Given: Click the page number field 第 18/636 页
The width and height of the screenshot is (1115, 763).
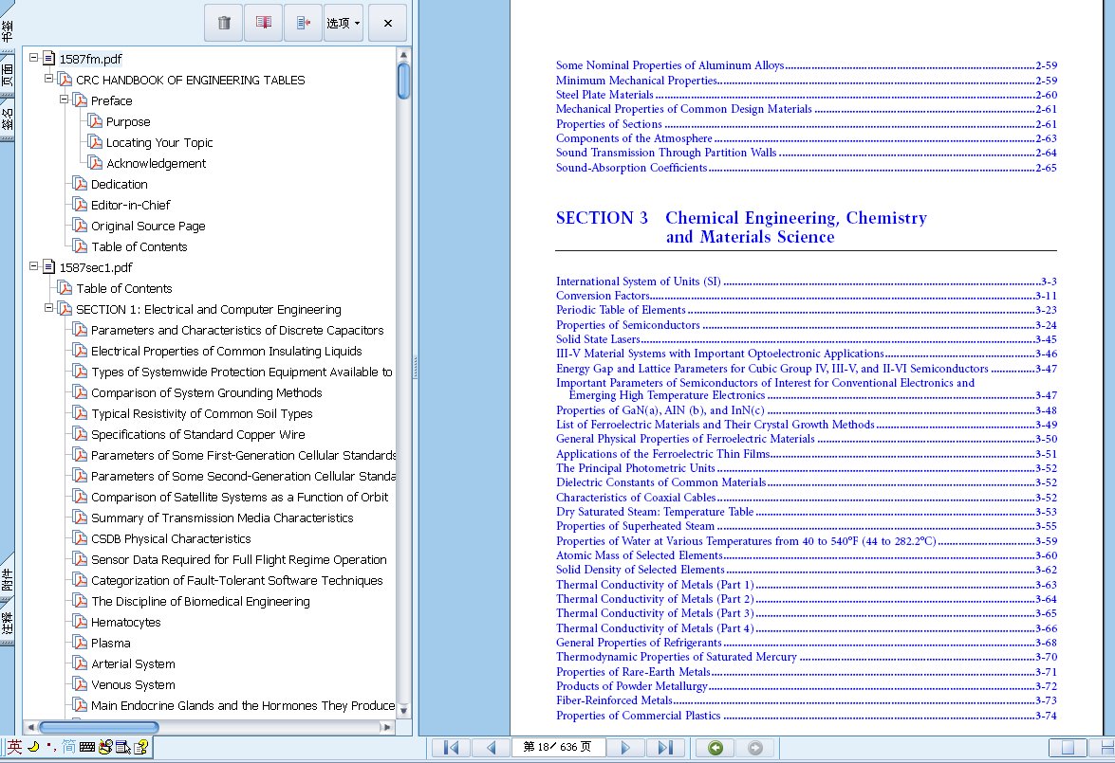Looking at the screenshot, I should pyautogui.click(x=558, y=747).
